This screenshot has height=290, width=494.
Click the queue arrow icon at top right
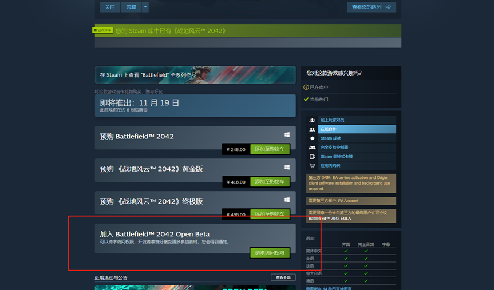point(389,7)
